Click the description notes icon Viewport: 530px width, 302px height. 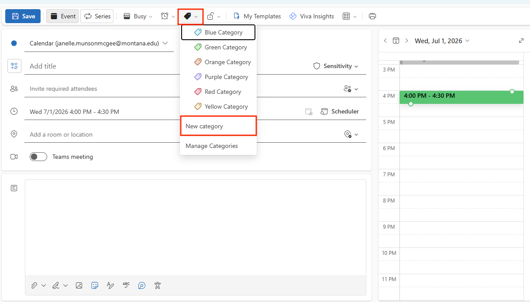(14, 188)
